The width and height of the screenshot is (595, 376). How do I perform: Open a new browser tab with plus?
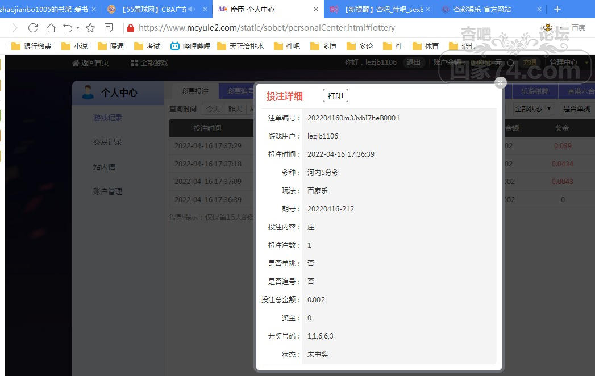click(x=557, y=9)
